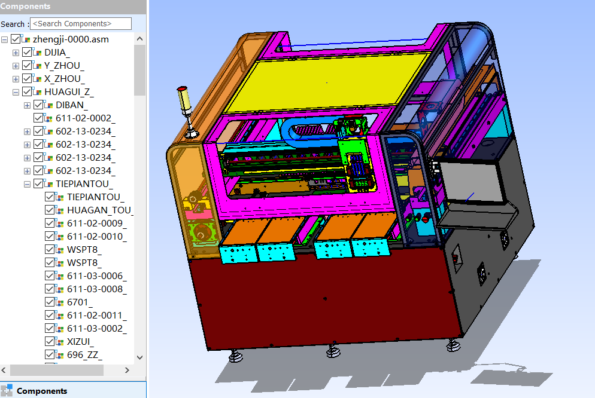Expand the DIJIA_ tree node
This screenshot has height=398, width=595.
(x=16, y=53)
